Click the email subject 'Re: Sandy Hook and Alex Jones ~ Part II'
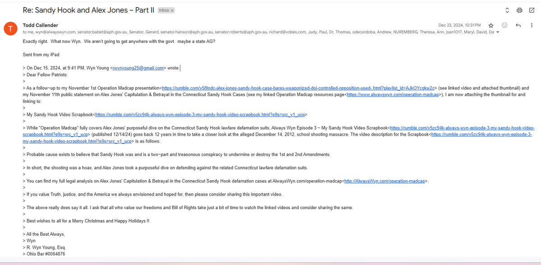This screenshot has height=265, width=541. coord(88,10)
